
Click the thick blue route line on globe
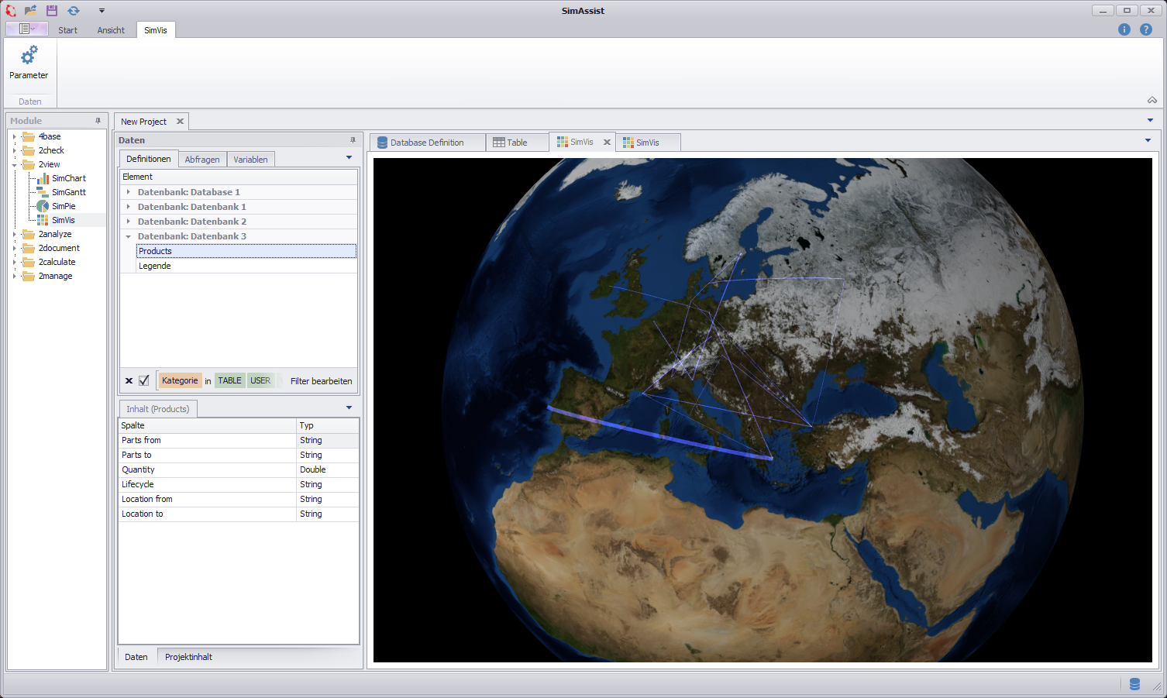click(x=659, y=435)
